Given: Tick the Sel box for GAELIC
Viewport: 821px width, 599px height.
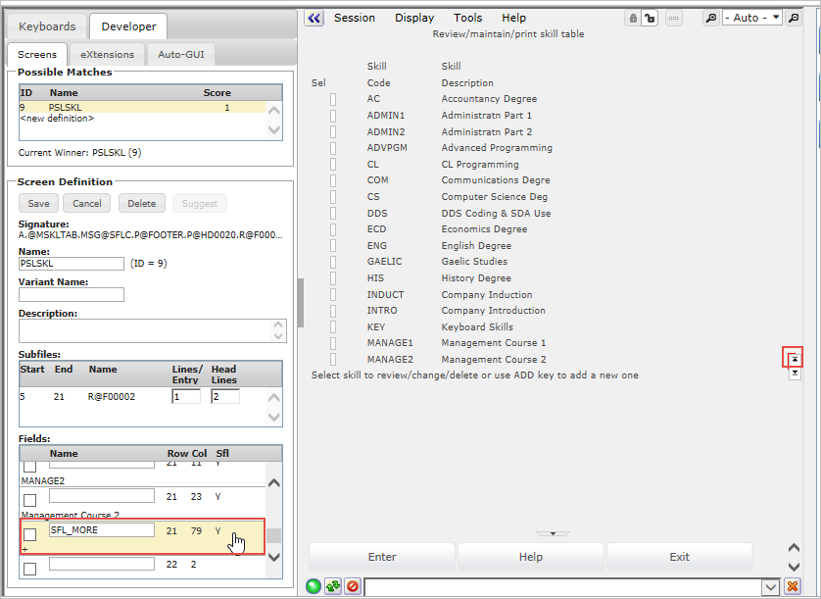Looking at the screenshot, I should pos(333,262).
